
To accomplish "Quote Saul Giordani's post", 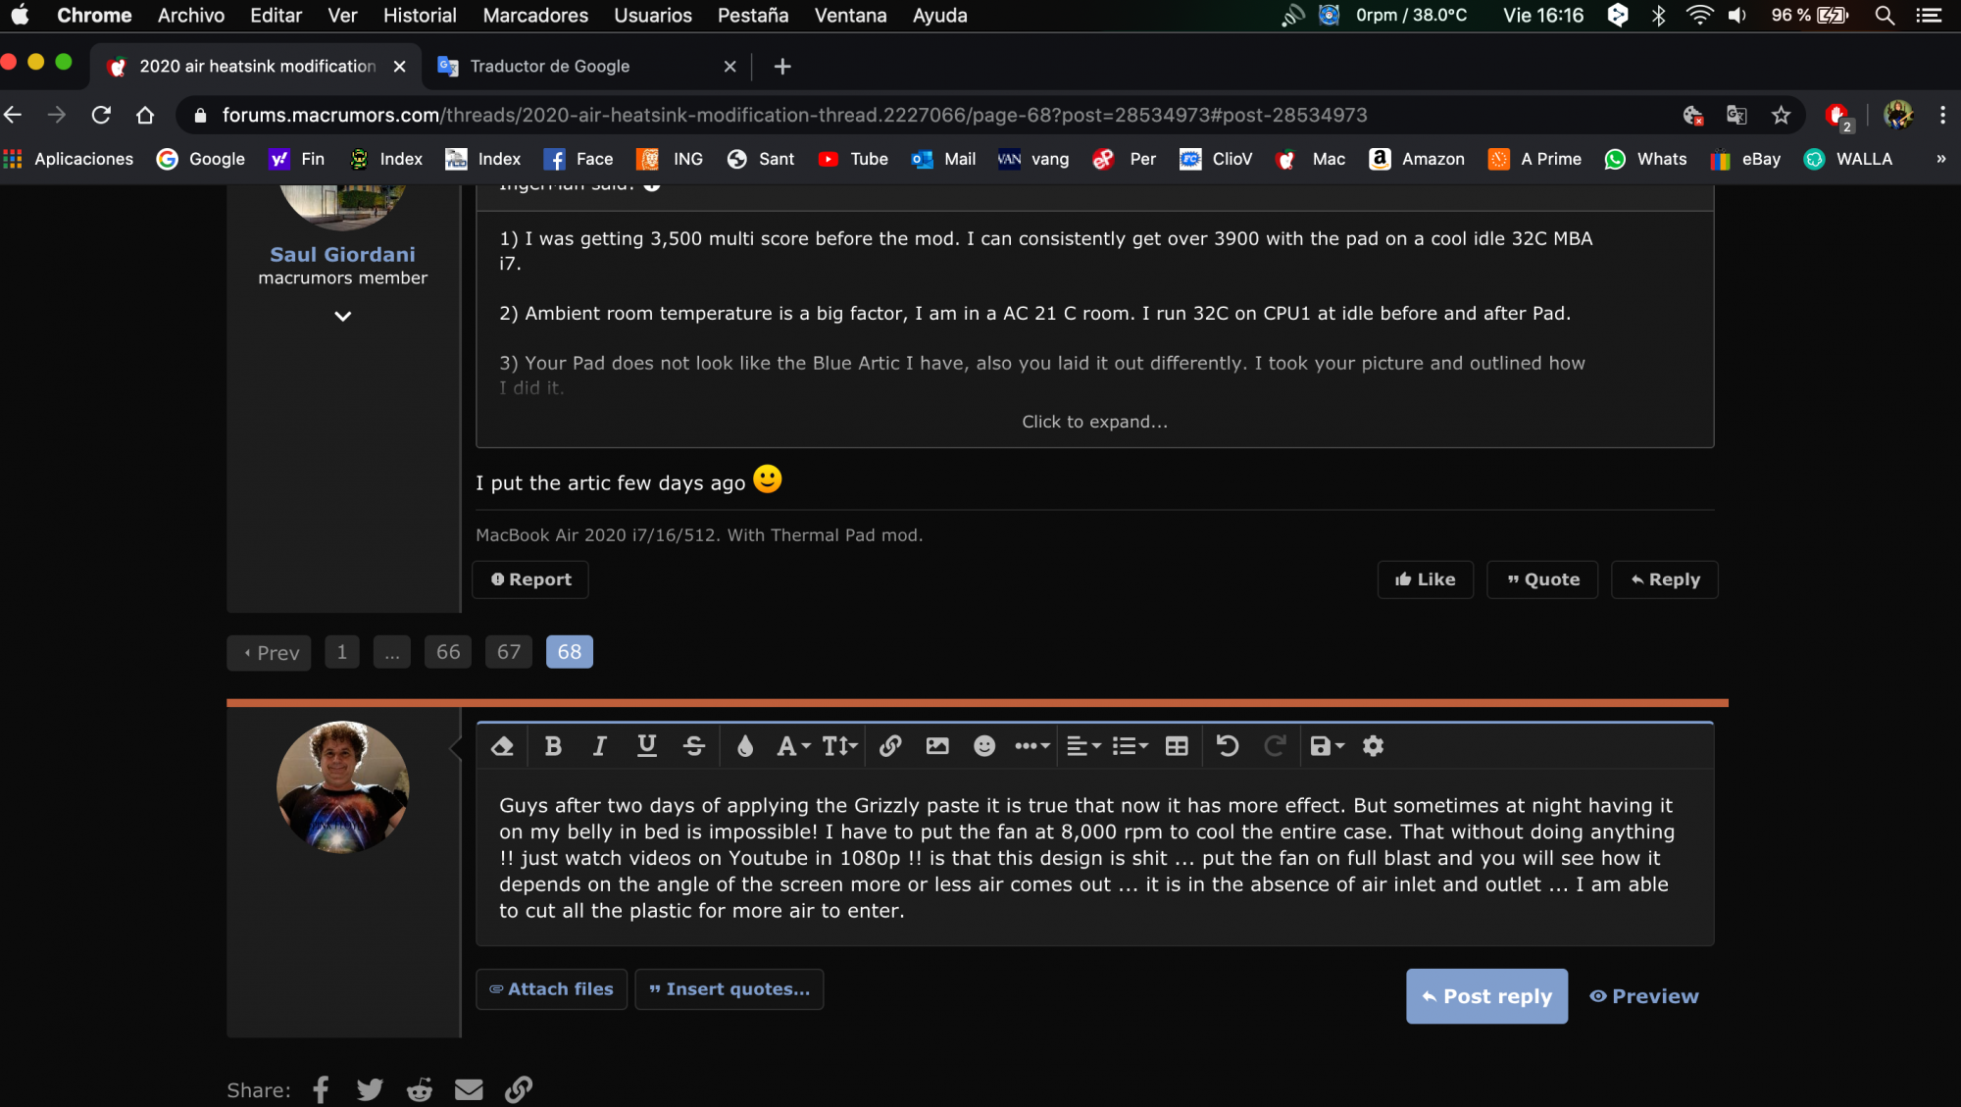I will pos(1542,579).
